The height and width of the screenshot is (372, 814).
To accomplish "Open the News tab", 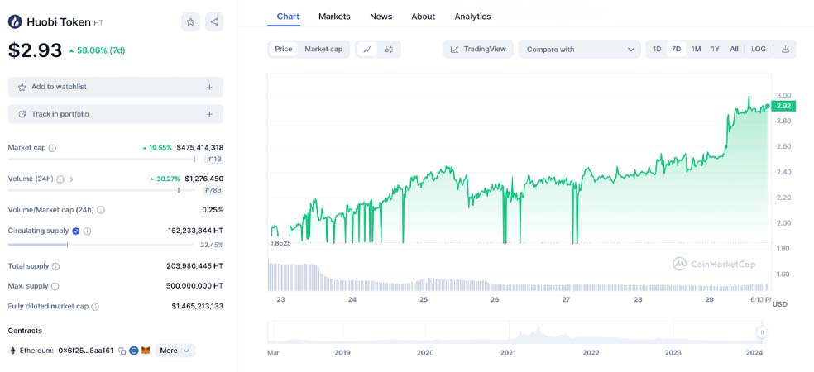I will coord(381,17).
